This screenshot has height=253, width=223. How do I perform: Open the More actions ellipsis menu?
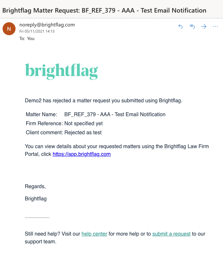215,27
